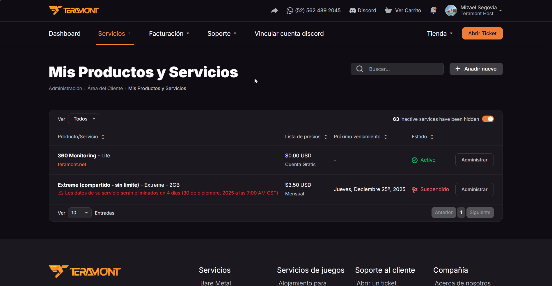Expand the Tienda menu
Viewport: 552px width, 286px height.
click(x=440, y=34)
